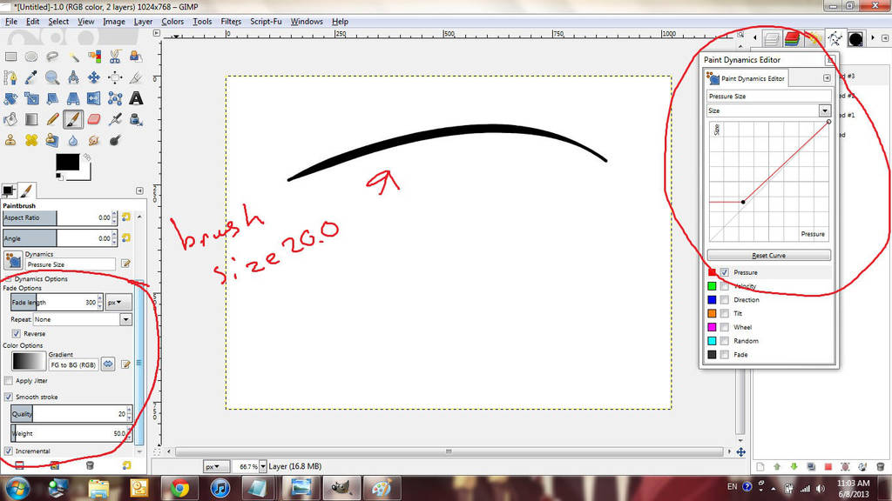Select the Paintbrush tool in the toolbox
The height and width of the screenshot is (501, 892).
pyautogui.click(x=74, y=119)
